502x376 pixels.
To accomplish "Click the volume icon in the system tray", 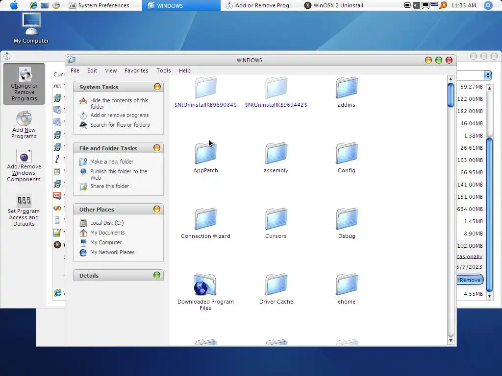I will point(416,5).
